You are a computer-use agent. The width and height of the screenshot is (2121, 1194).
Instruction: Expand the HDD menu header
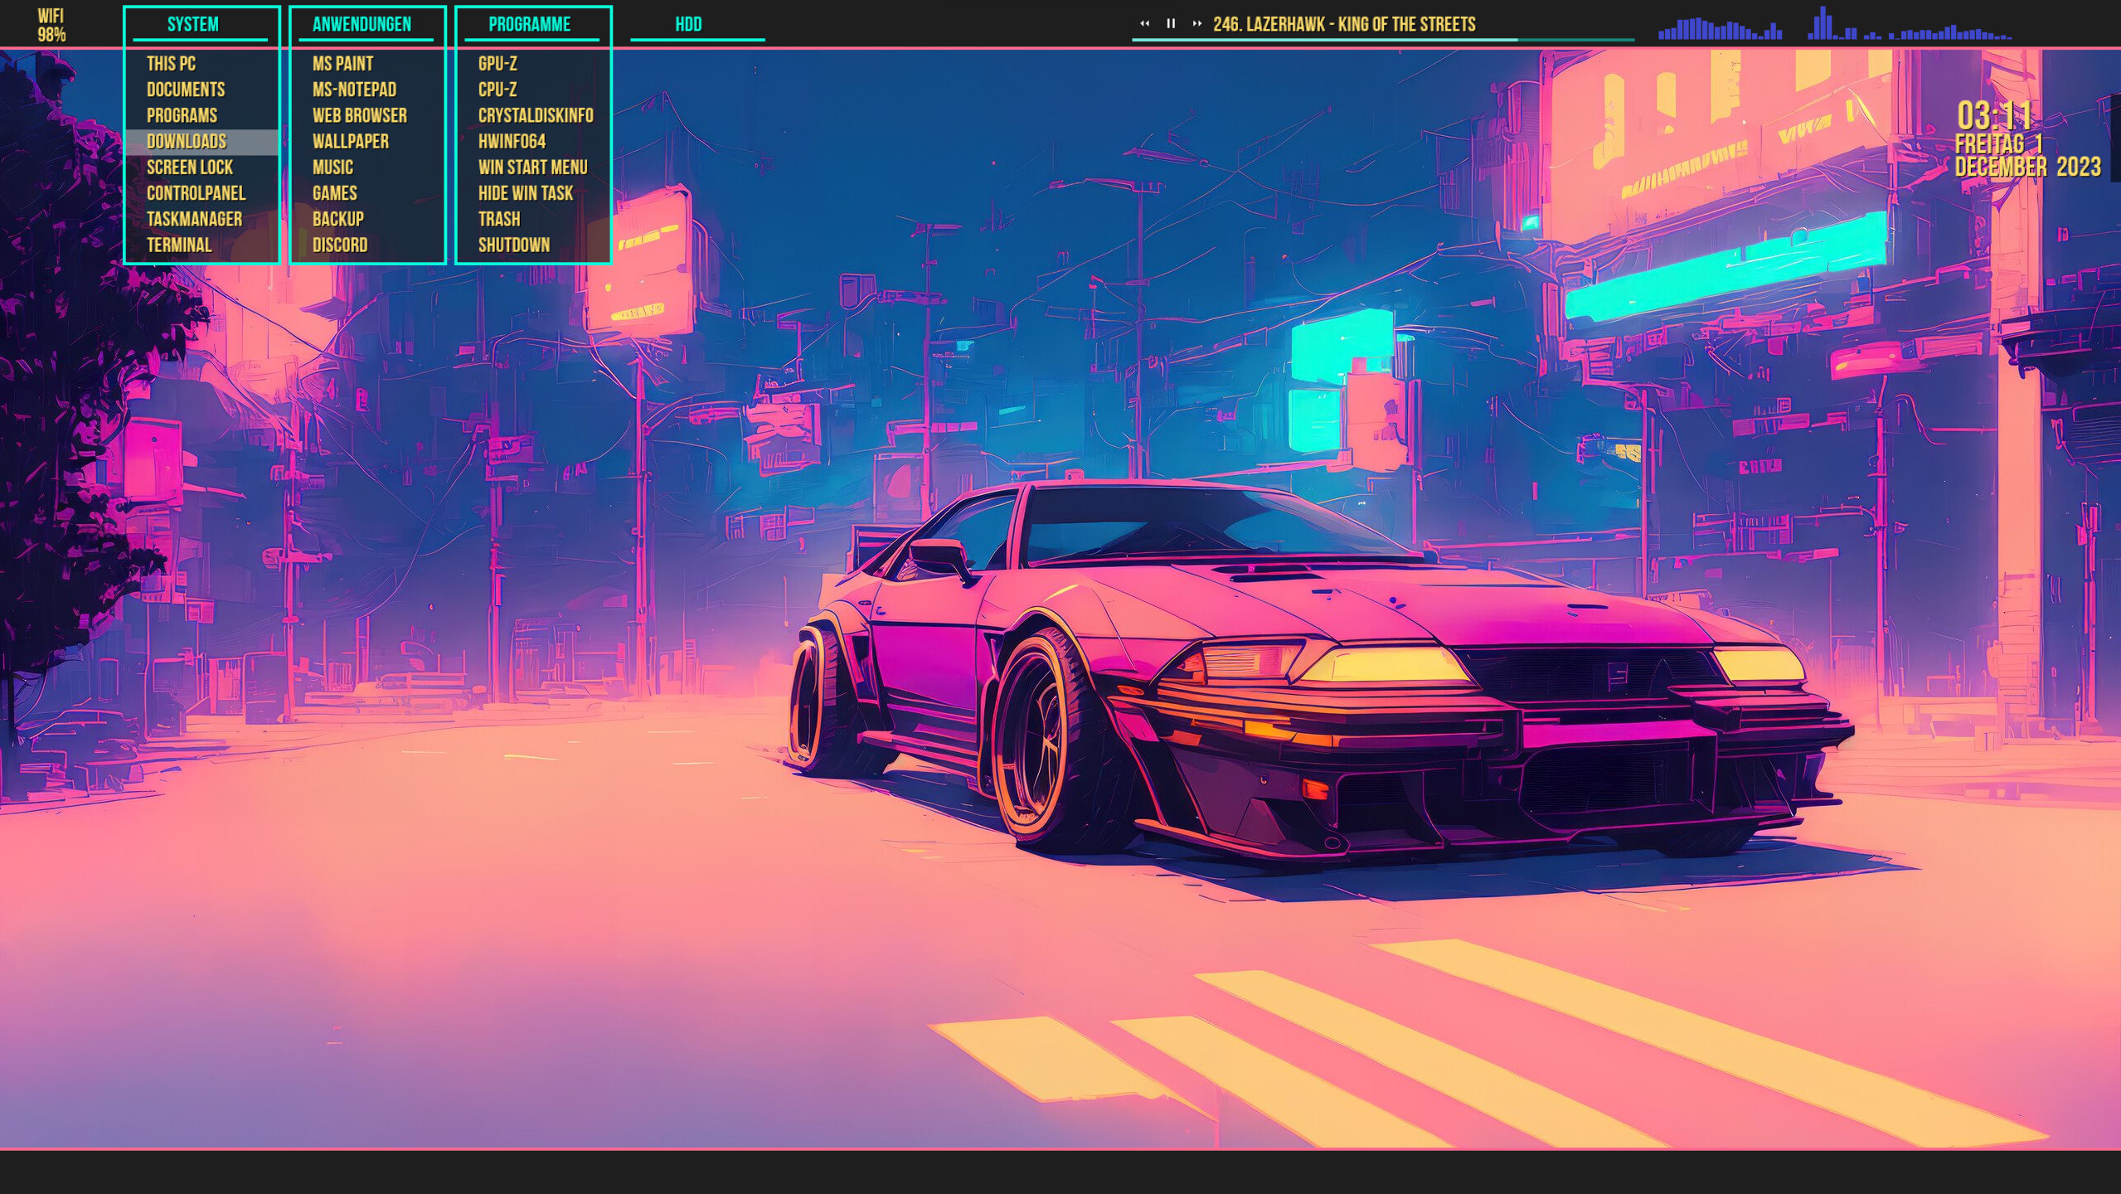tap(689, 24)
